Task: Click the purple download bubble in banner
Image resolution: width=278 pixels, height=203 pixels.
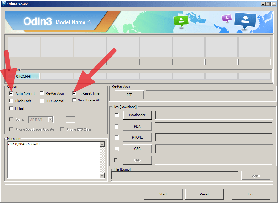Action: pyautogui.click(x=227, y=18)
